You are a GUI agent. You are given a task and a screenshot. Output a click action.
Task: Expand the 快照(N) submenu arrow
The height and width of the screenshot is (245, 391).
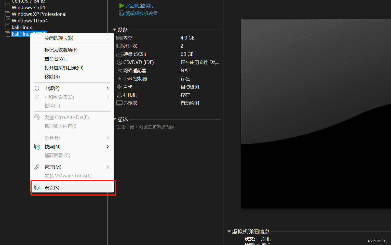[x=108, y=147]
